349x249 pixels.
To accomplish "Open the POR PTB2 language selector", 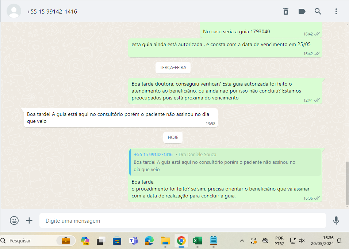I will click(x=279, y=241).
